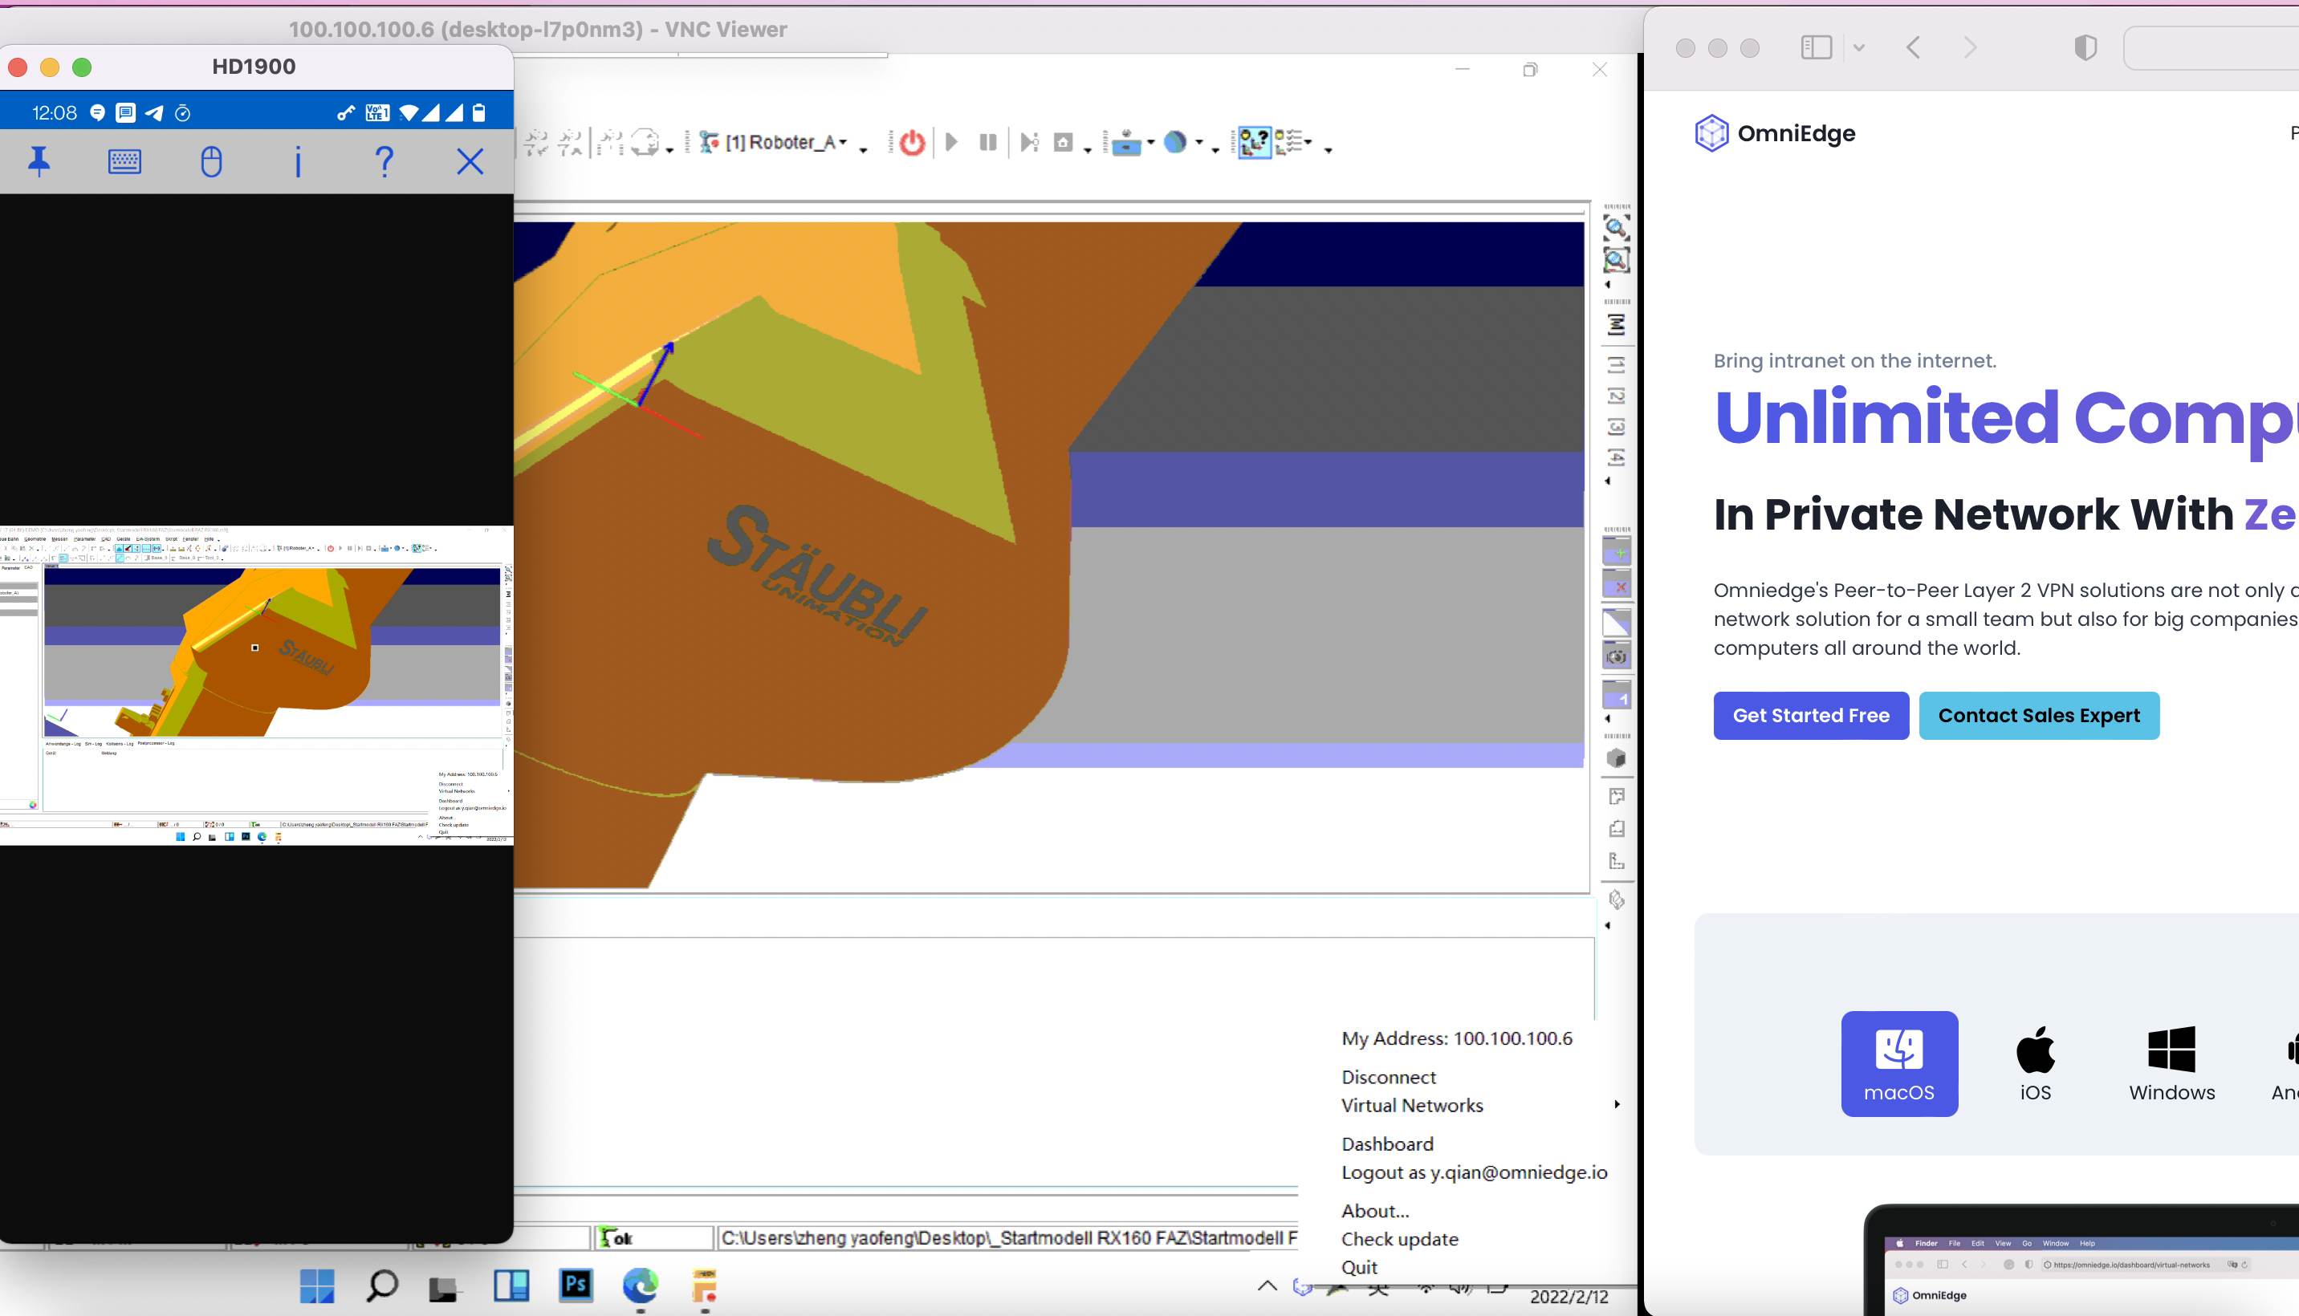
Task: Choose Dashboard in the tray menu
Action: 1387,1143
